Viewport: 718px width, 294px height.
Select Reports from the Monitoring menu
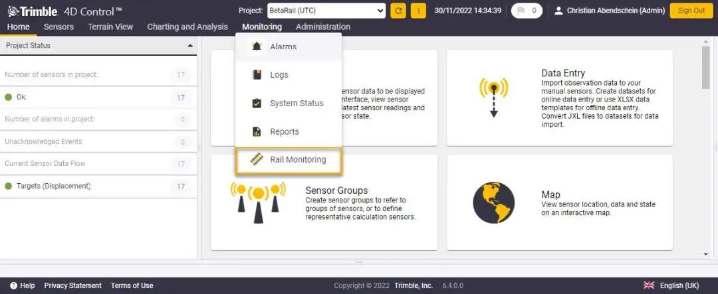[x=289, y=131]
